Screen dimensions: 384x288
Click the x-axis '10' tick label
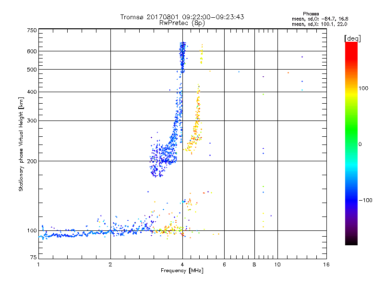coord(277,264)
